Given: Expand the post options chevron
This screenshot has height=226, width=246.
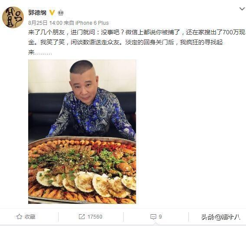Looking at the screenshot, I should tap(242, 9).
